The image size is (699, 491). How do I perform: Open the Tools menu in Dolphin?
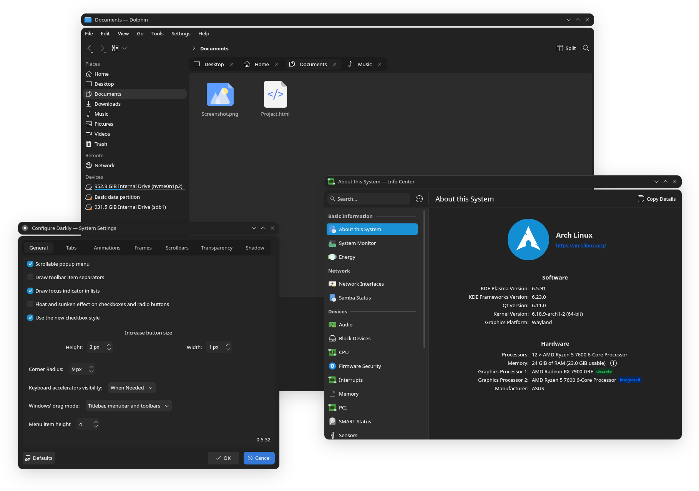click(x=157, y=33)
